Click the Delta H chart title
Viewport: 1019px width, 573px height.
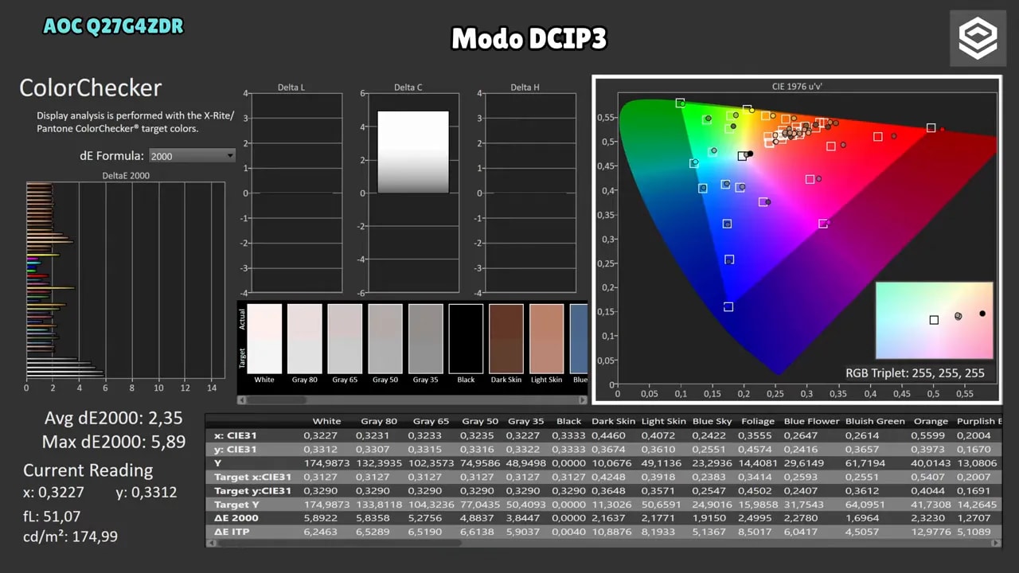tap(525, 88)
